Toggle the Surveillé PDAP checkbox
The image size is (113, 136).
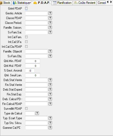pos(26,108)
